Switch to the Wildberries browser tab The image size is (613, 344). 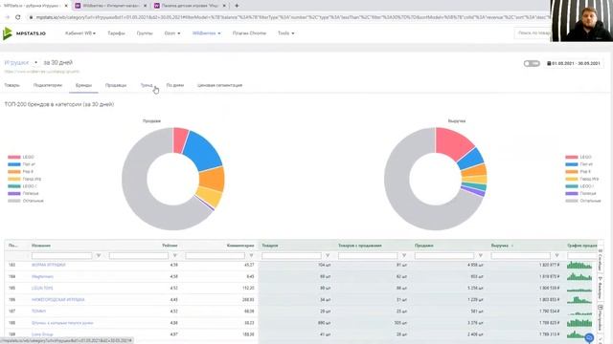pyautogui.click(x=111, y=6)
